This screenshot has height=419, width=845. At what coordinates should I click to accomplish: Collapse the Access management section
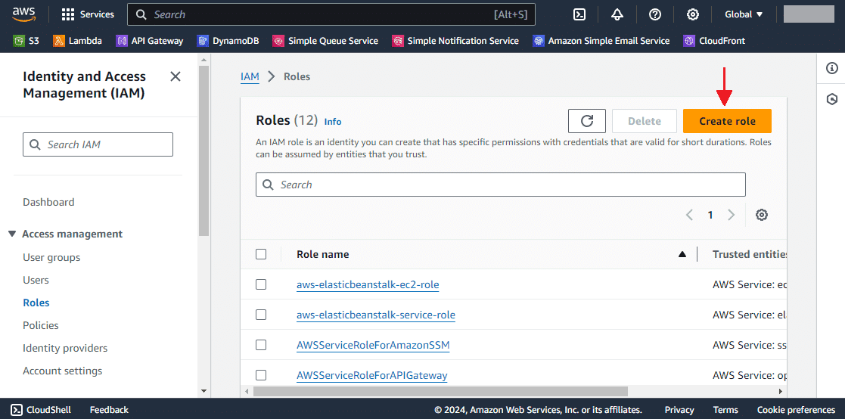[x=12, y=234]
